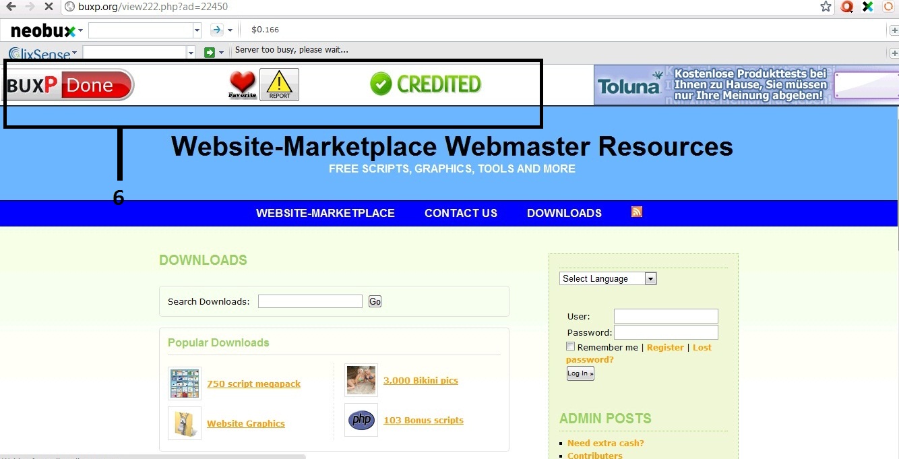Image resolution: width=899 pixels, height=459 pixels.
Task: Open the 103 Bonus scripts link
Action: coord(423,420)
